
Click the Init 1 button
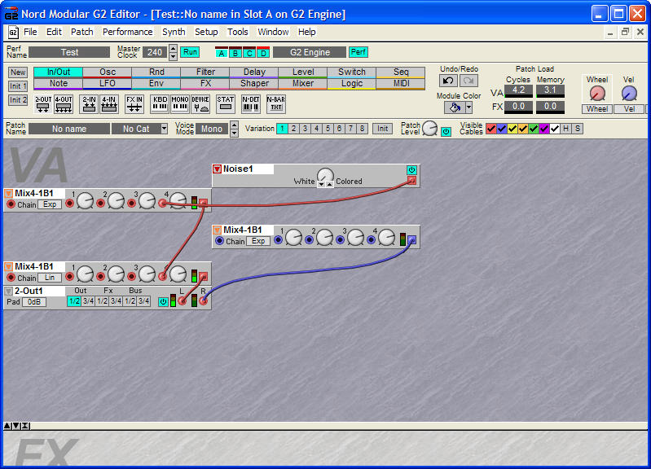[18, 86]
